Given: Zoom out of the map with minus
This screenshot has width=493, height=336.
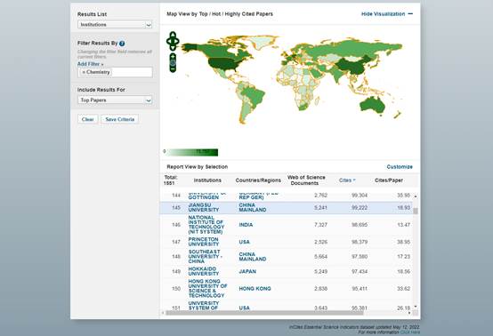Looking at the screenshot, I should click(x=173, y=68).
